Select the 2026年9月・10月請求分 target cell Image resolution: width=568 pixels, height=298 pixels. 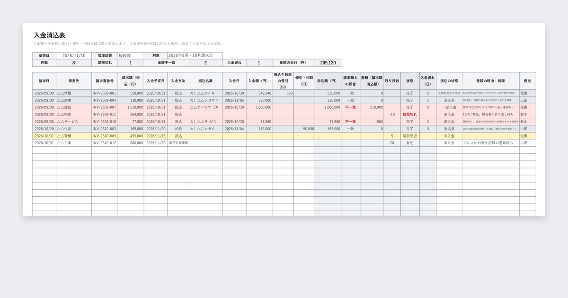click(x=195, y=55)
